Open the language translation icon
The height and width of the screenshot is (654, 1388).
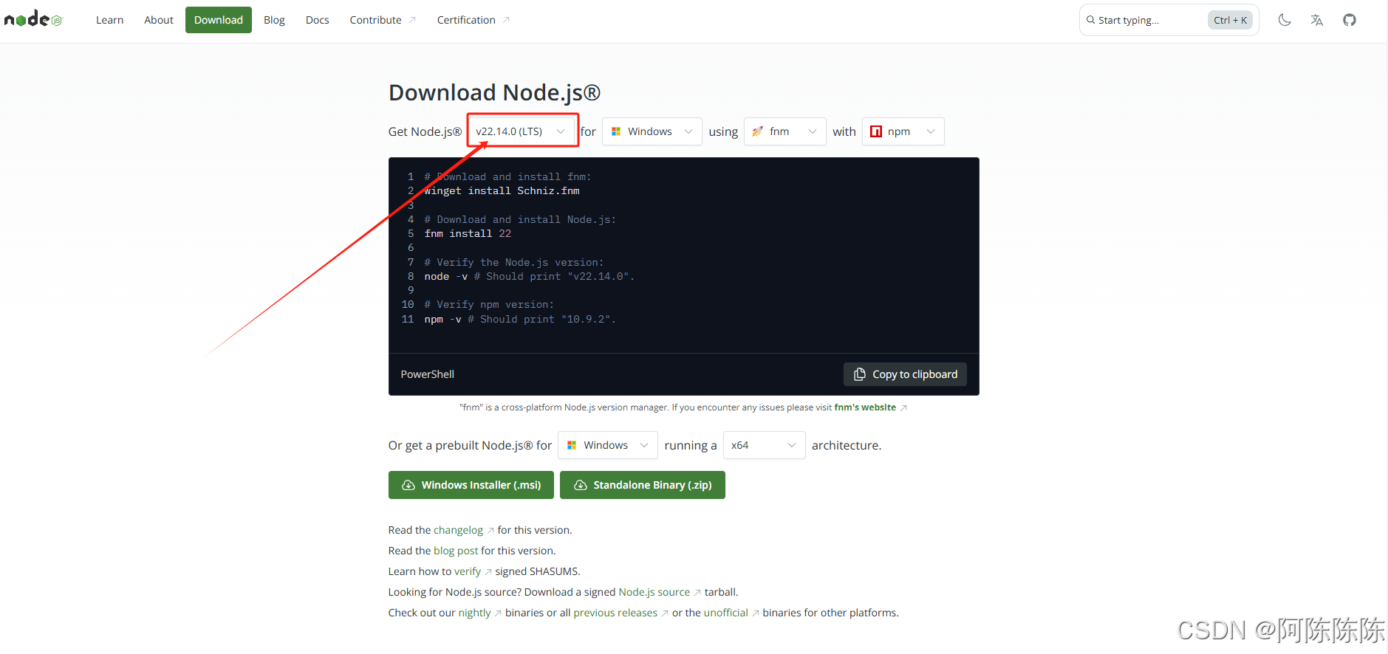pos(1317,20)
